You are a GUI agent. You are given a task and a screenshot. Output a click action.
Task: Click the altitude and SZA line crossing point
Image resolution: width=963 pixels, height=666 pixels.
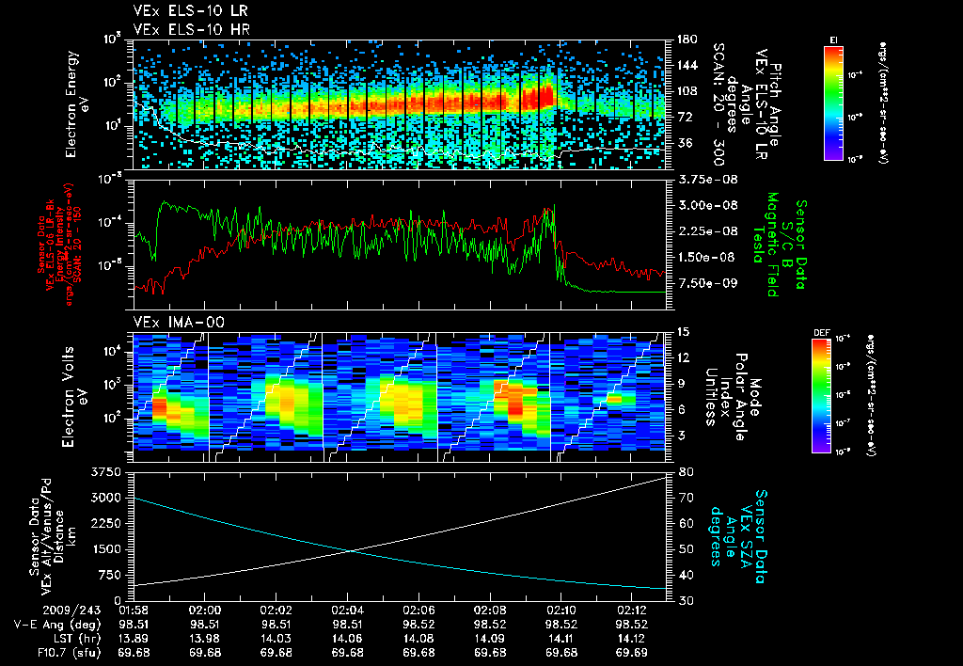coord(351,550)
